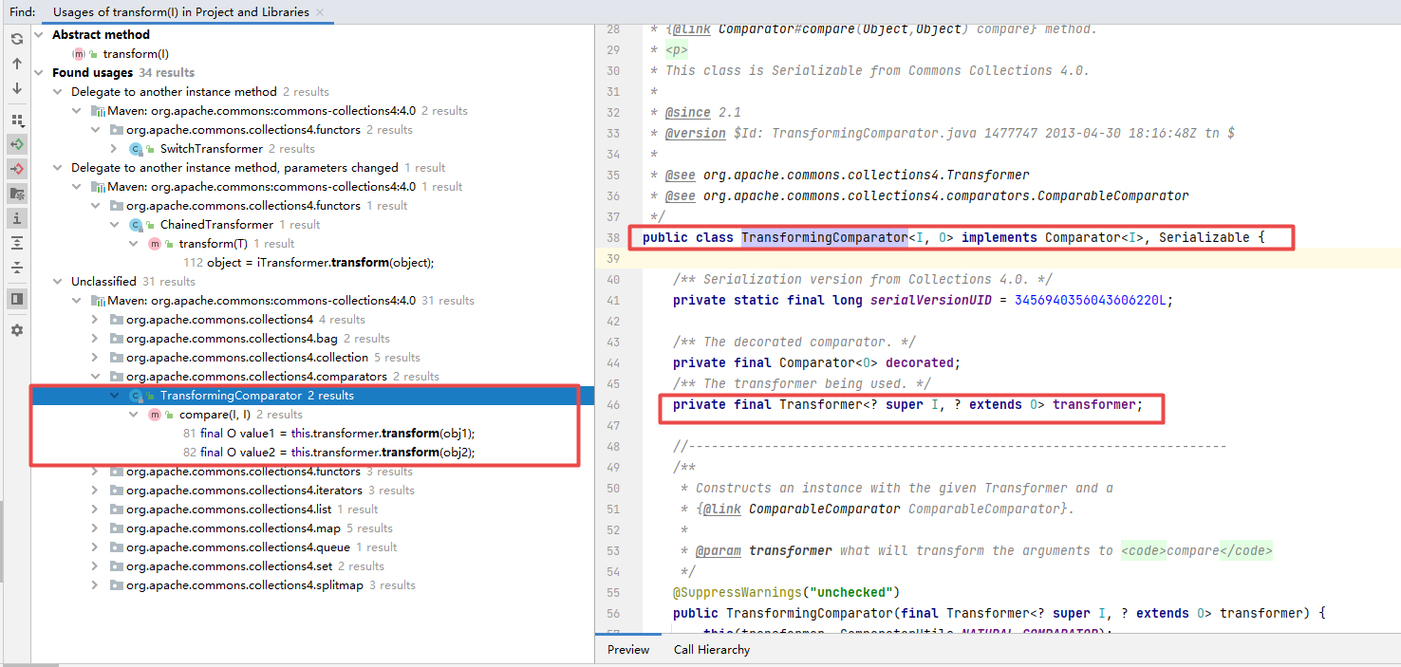Navigate to previous occurrence with the up arrow icon
Viewport: 1401px width, 667px height.
coord(17,64)
